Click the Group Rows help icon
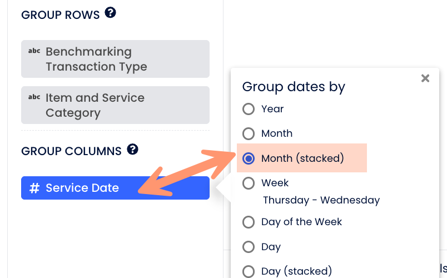This screenshot has width=447, height=278. click(x=110, y=13)
